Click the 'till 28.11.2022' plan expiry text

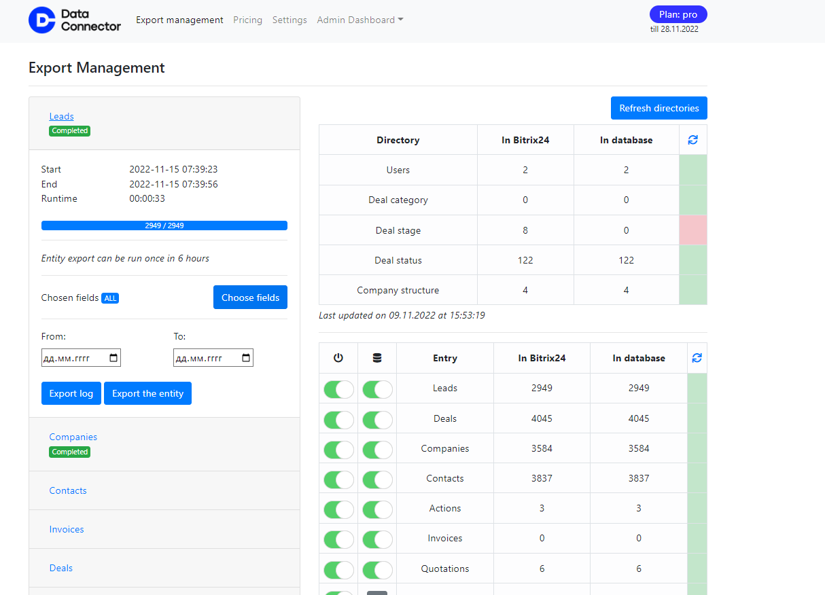[x=674, y=29]
